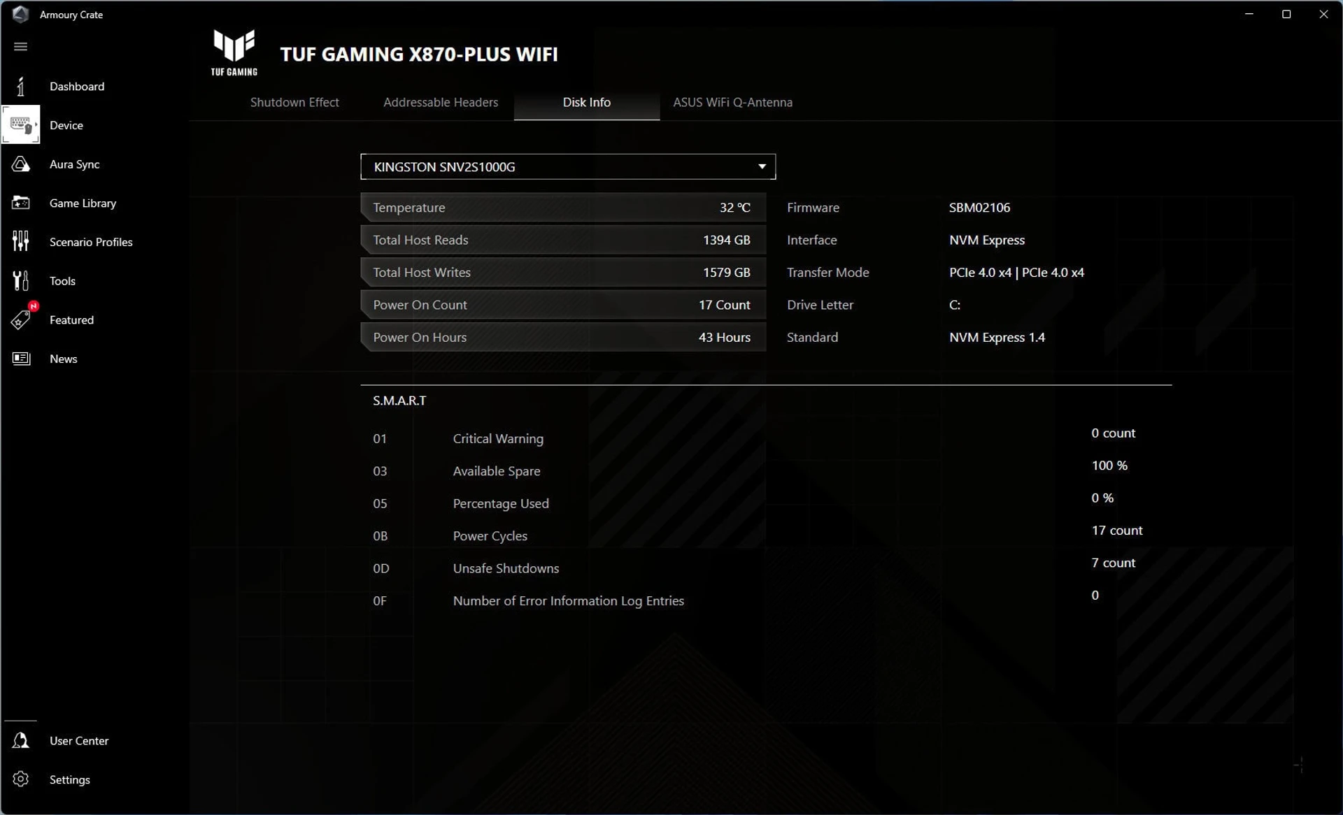Click the Power On Count row
1343x815 pixels.
point(563,305)
